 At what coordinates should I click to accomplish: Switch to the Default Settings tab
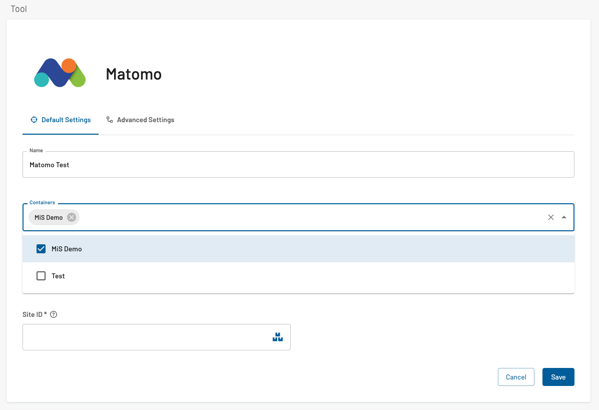click(x=61, y=120)
